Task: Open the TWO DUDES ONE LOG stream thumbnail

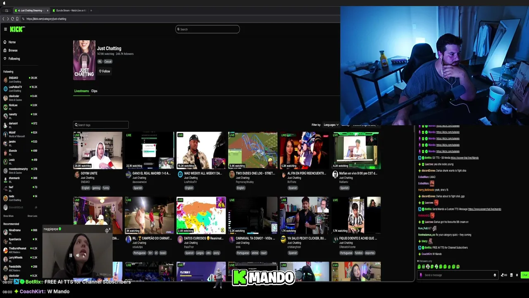Action: tap(253, 151)
